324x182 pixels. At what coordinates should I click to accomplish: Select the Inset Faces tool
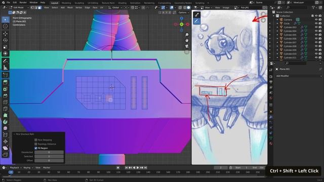tap(6, 89)
